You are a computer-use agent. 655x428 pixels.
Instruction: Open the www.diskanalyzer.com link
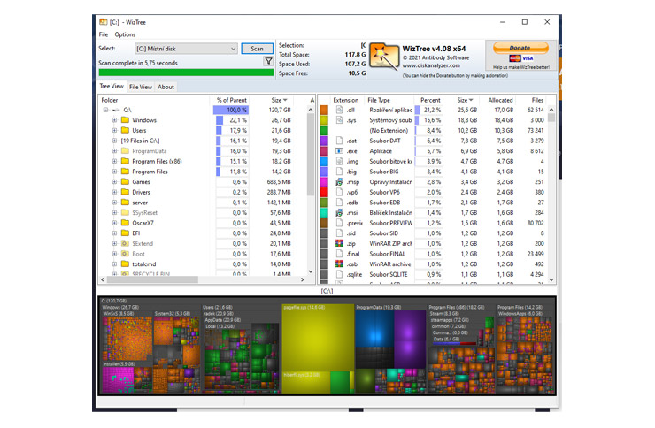(431, 65)
